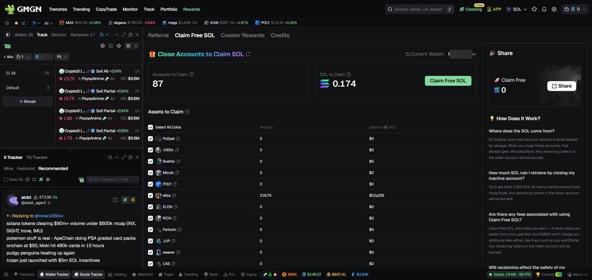Focus the CA / Symbol / X URL search
This screenshot has width=592, height=280.
[x=113, y=180]
